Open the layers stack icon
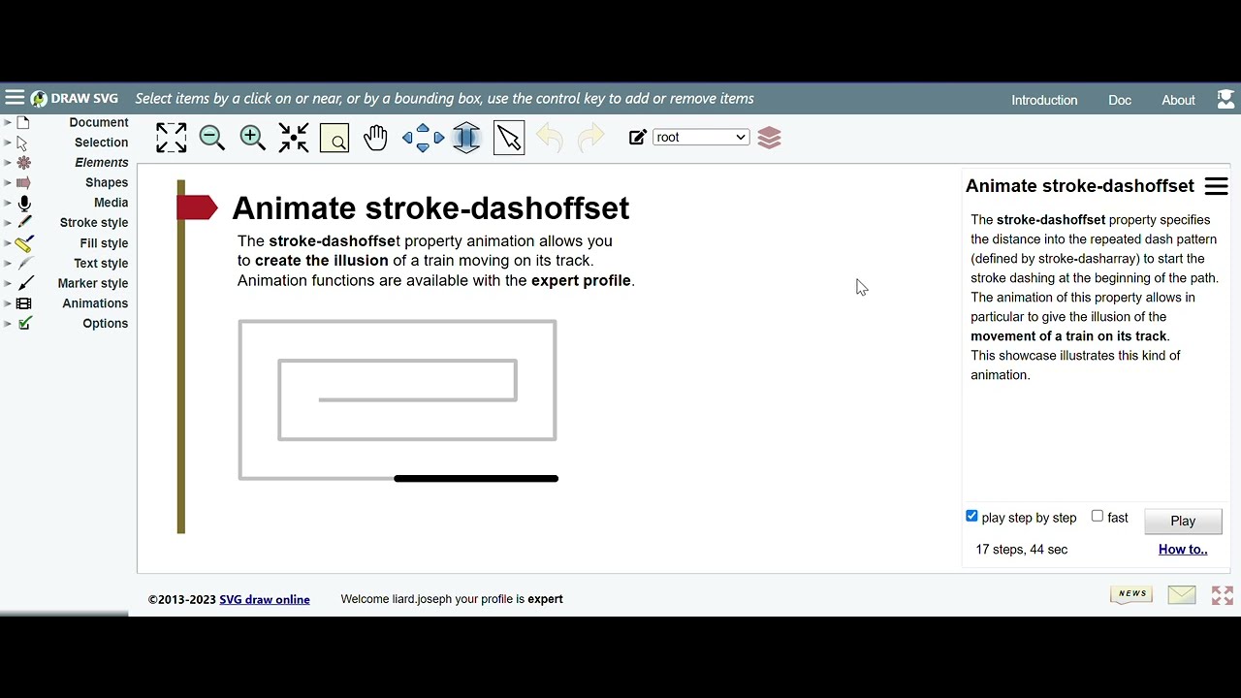Viewport: 1241px width, 698px height. click(769, 138)
